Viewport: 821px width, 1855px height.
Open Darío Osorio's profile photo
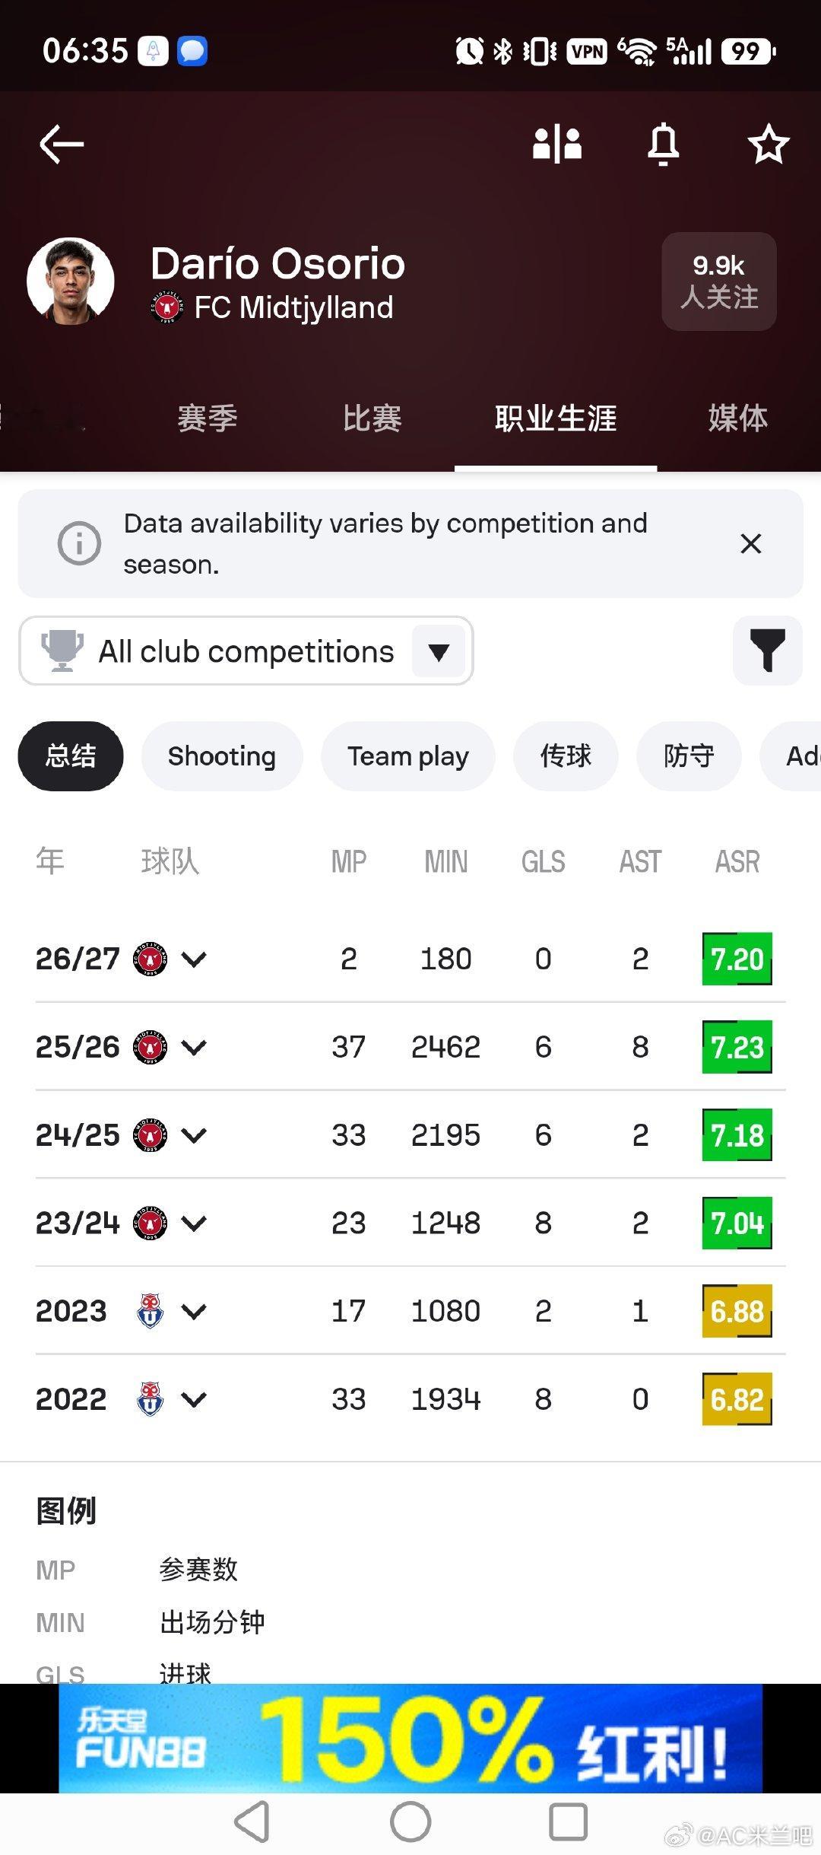click(x=71, y=282)
